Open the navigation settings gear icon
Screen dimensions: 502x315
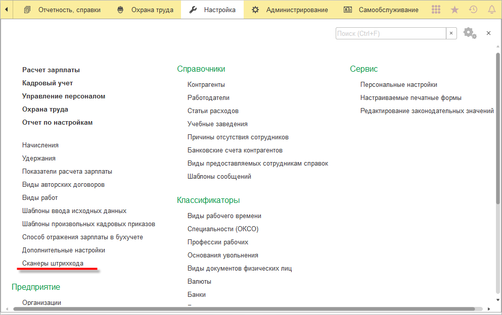click(470, 33)
